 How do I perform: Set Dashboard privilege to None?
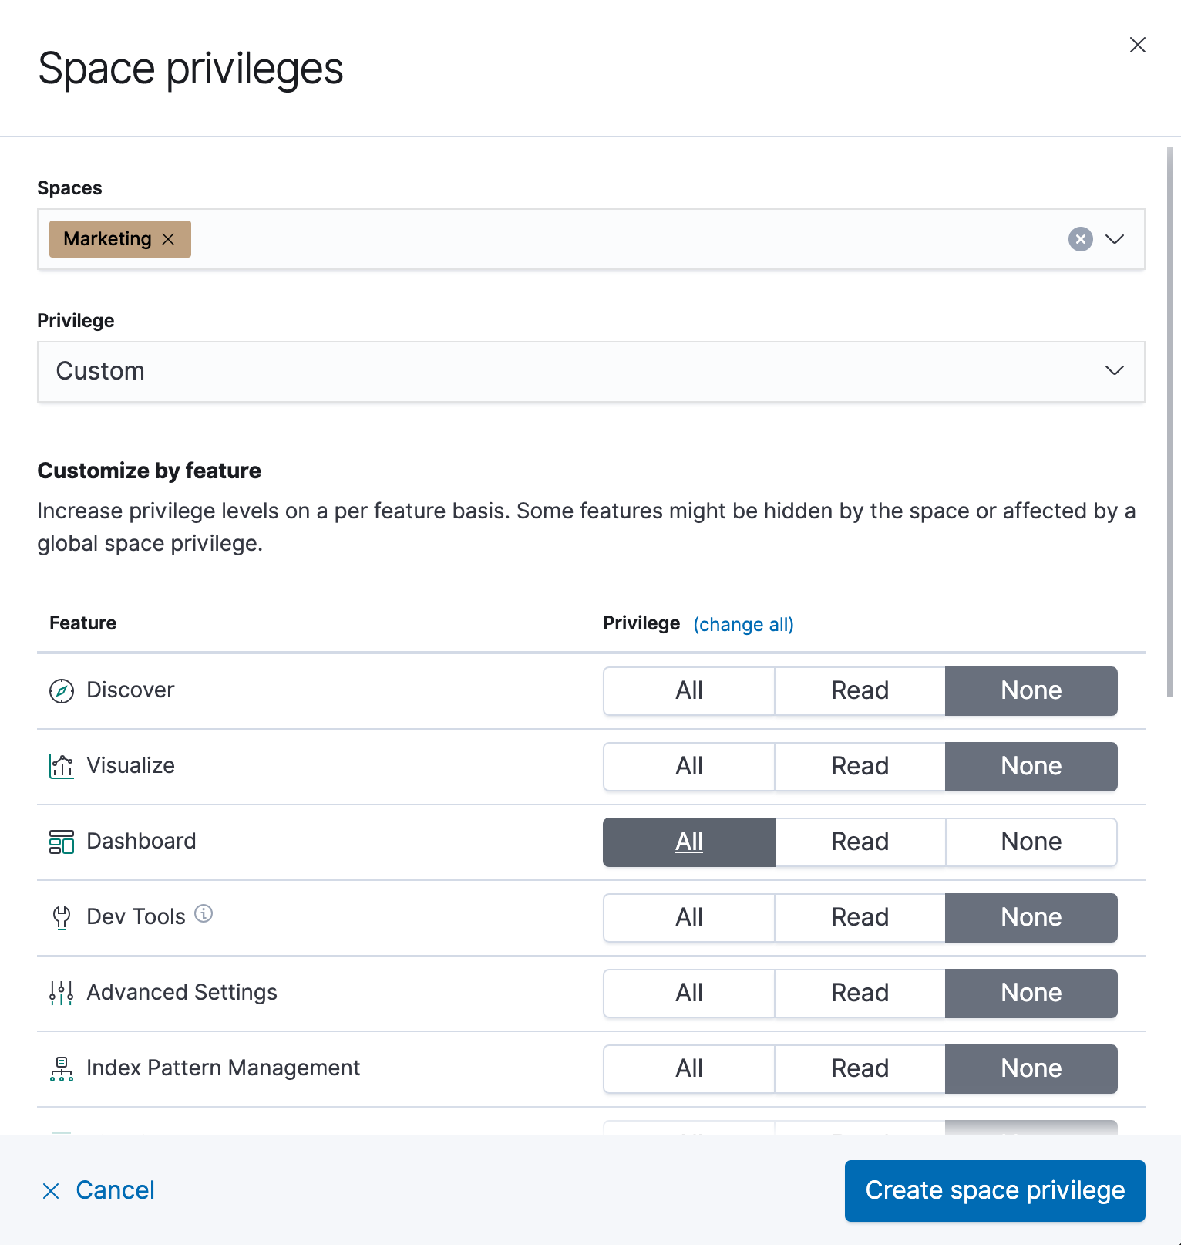(1031, 842)
